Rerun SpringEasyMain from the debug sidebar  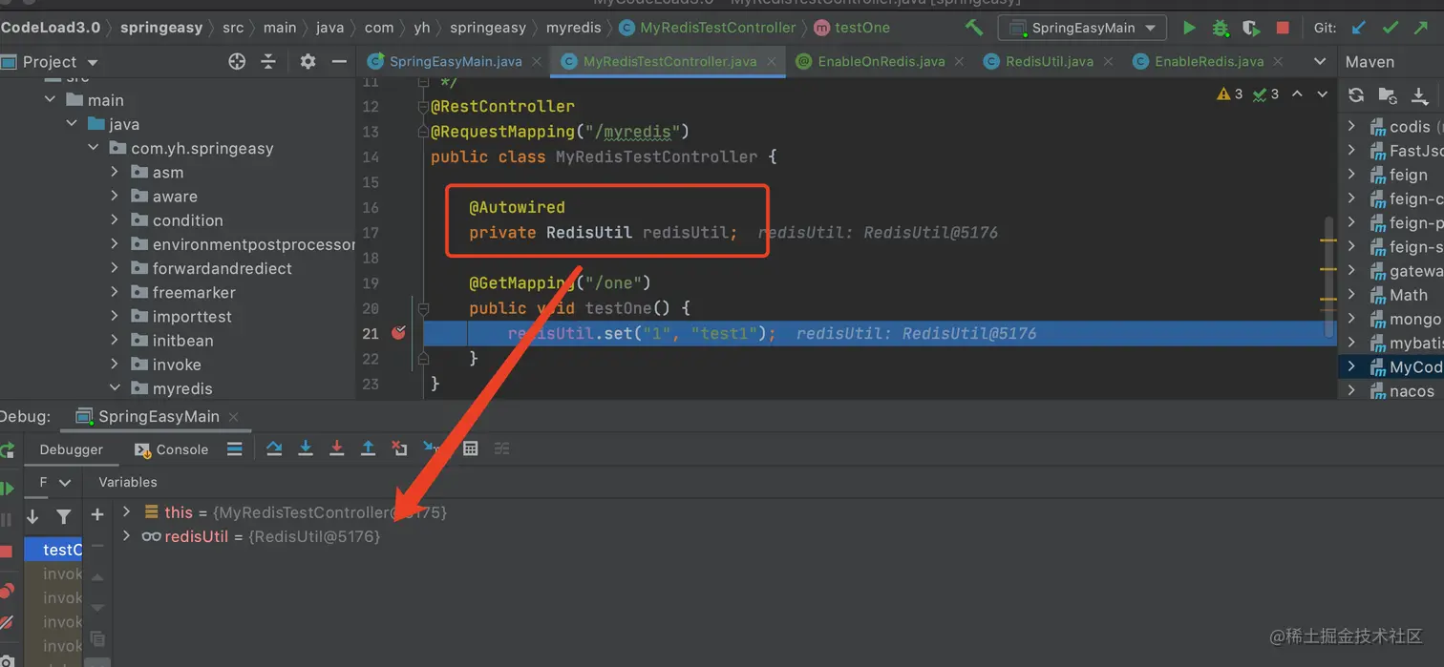7,449
